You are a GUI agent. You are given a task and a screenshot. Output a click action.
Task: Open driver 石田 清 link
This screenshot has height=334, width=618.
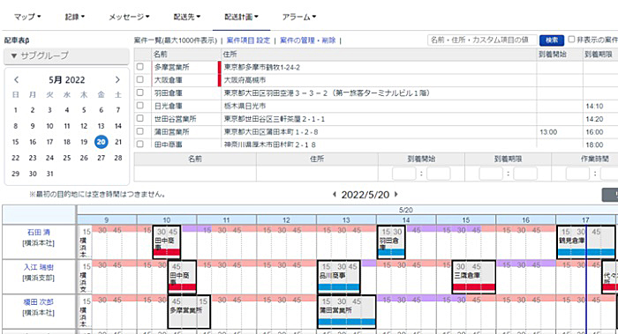39,232
